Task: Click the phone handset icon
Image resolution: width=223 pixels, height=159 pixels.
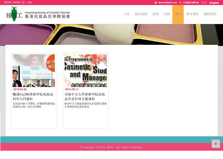Action: tap(180, 3)
